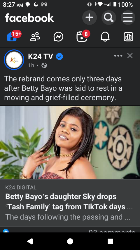140x250 pixels.
Task: Open K24 TV profile picture story
Action: [14, 60]
